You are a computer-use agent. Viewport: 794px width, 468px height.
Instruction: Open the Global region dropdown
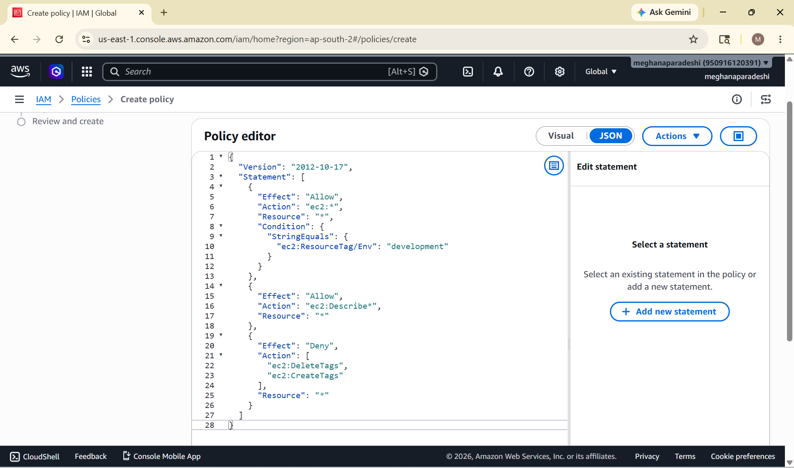[x=601, y=72]
